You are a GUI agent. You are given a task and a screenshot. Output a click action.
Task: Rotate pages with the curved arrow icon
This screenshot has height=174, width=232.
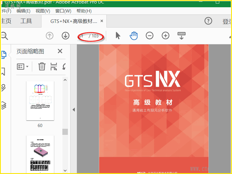64,67
